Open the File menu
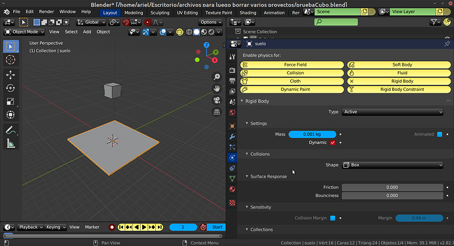 coord(16,12)
